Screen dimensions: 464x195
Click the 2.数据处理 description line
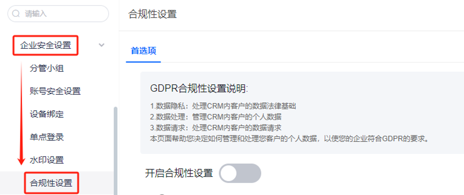tap(216, 117)
